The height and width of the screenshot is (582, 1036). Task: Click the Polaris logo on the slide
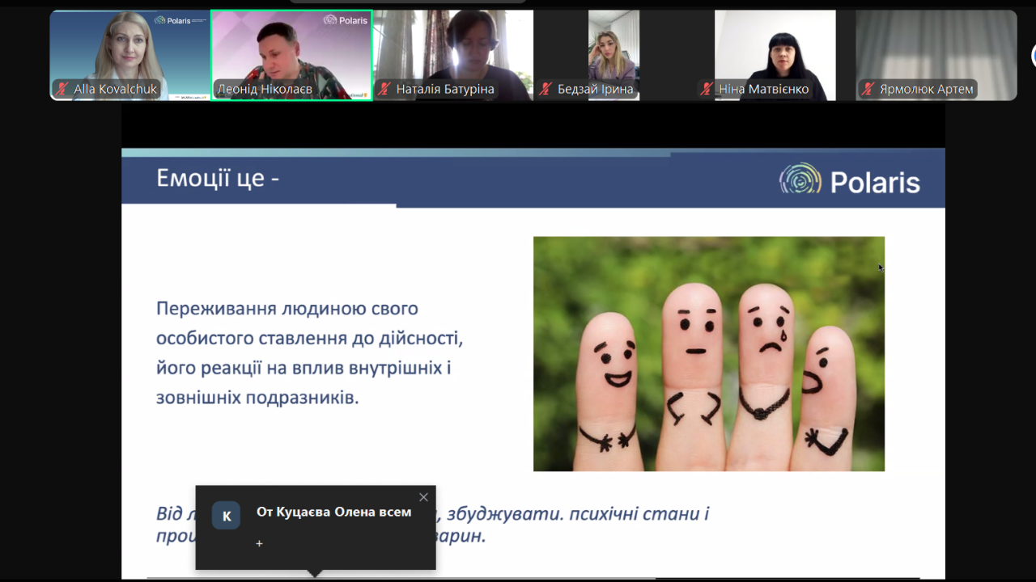(850, 179)
